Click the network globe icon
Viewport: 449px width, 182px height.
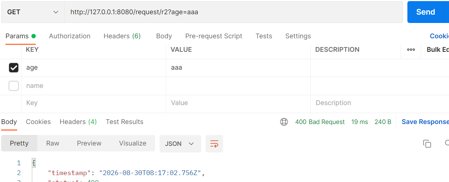pos(284,122)
